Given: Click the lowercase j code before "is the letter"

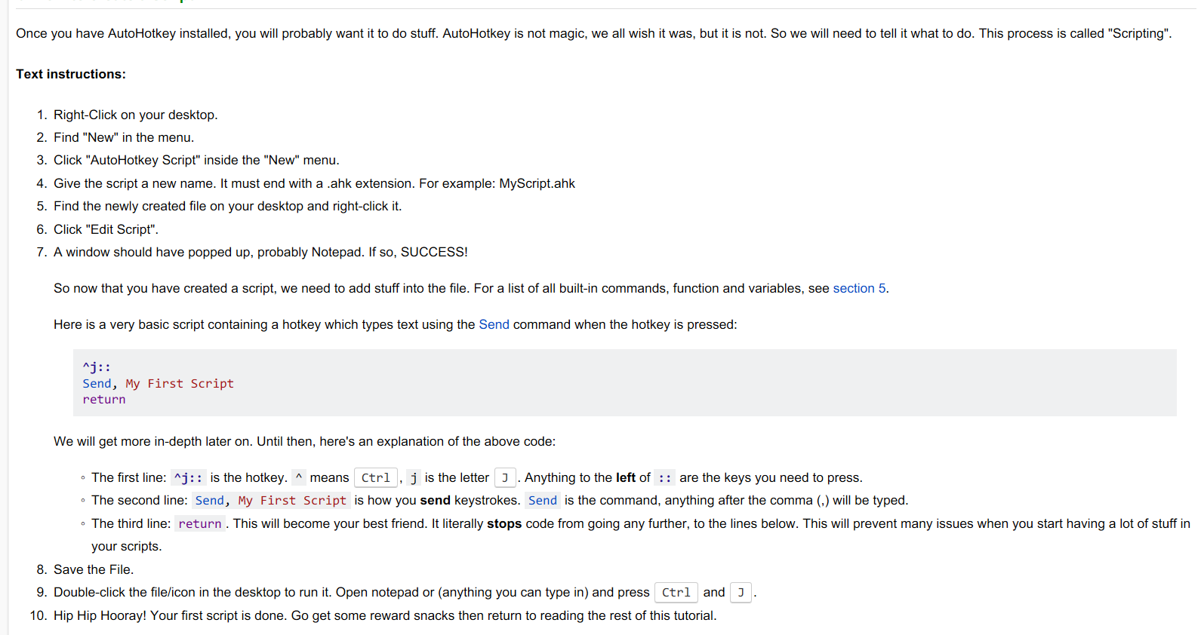Looking at the screenshot, I should coord(414,477).
